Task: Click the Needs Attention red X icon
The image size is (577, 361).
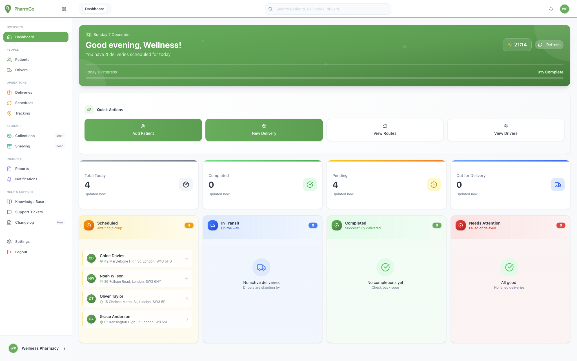Action: (460, 225)
